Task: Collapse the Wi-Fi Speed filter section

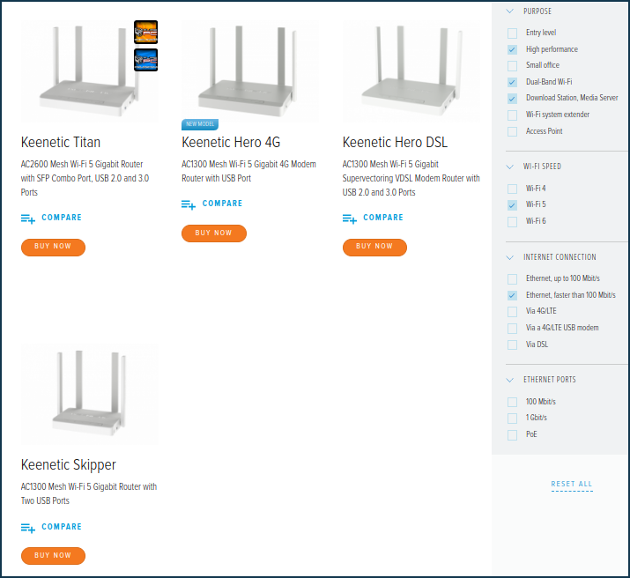Action: point(509,167)
